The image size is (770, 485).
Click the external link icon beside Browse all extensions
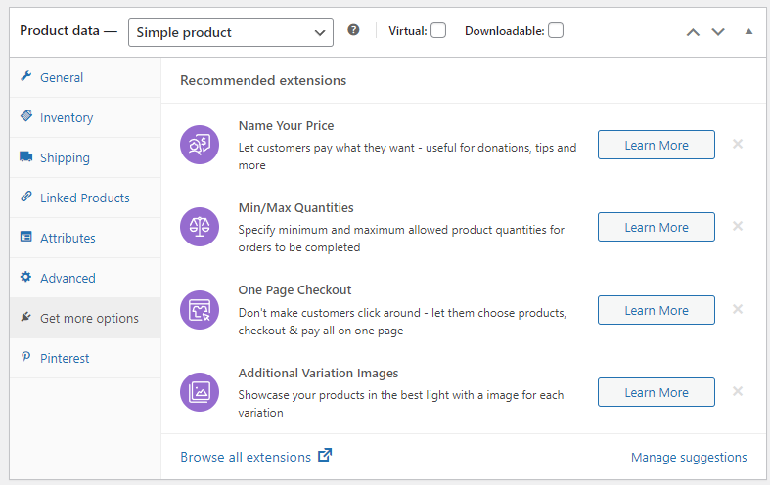[325, 455]
